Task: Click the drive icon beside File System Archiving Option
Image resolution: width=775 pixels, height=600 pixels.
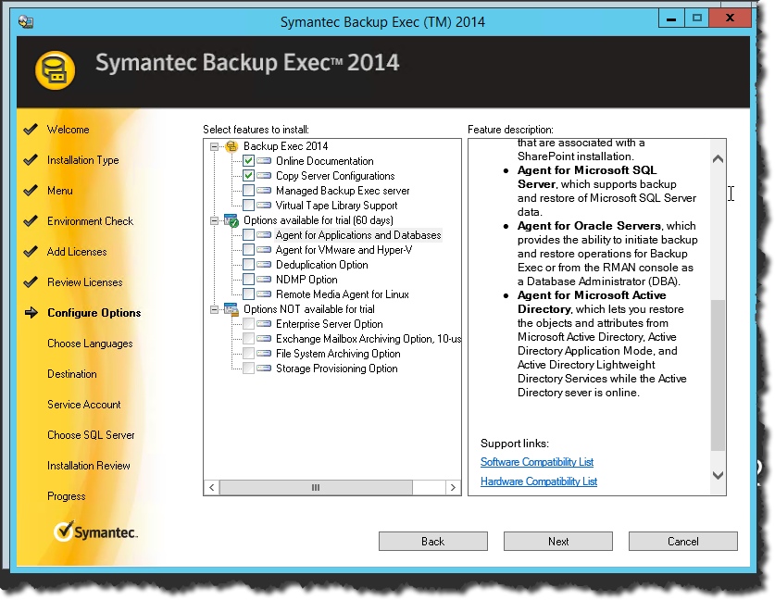Action: pyautogui.click(x=264, y=354)
